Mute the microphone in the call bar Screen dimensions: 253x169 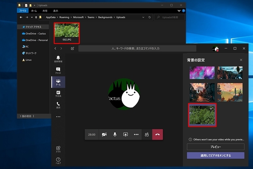point(114,134)
